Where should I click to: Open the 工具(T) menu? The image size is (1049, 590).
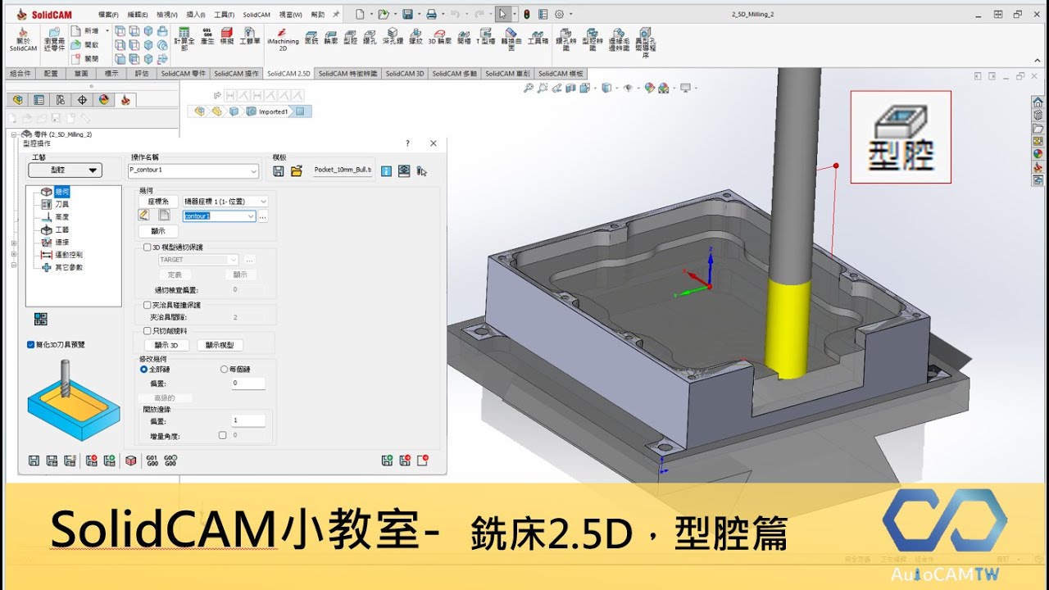point(223,15)
